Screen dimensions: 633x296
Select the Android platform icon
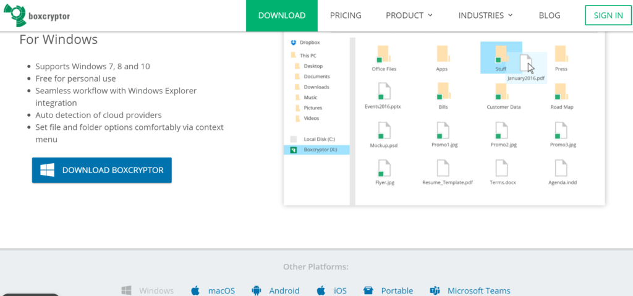click(x=257, y=290)
